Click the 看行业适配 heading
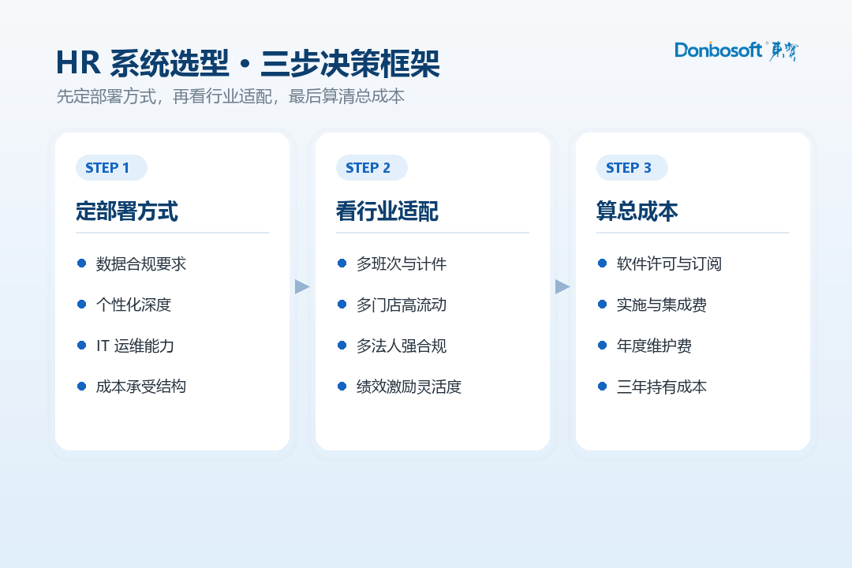 click(x=387, y=211)
